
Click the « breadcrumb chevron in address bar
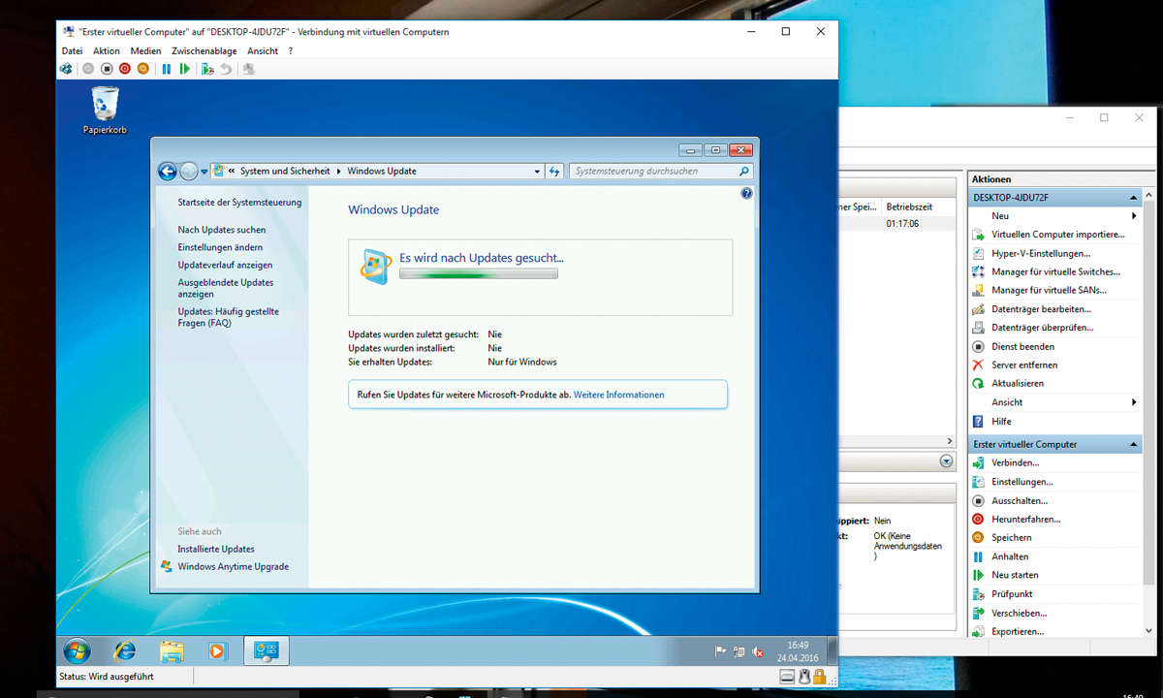[232, 171]
